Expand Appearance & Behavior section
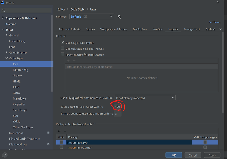This screenshot has height=159, width=227. 3,18
